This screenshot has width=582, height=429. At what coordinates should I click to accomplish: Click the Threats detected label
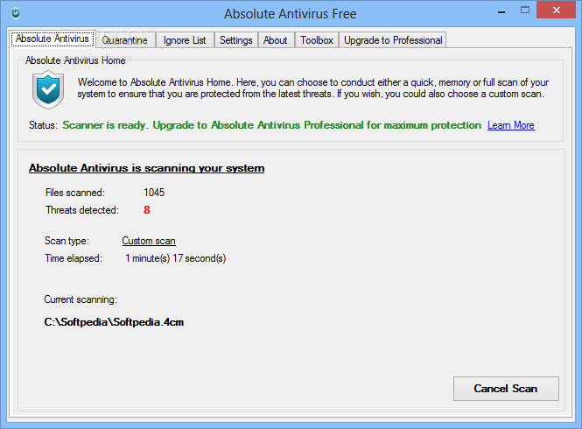click(82, 210)
